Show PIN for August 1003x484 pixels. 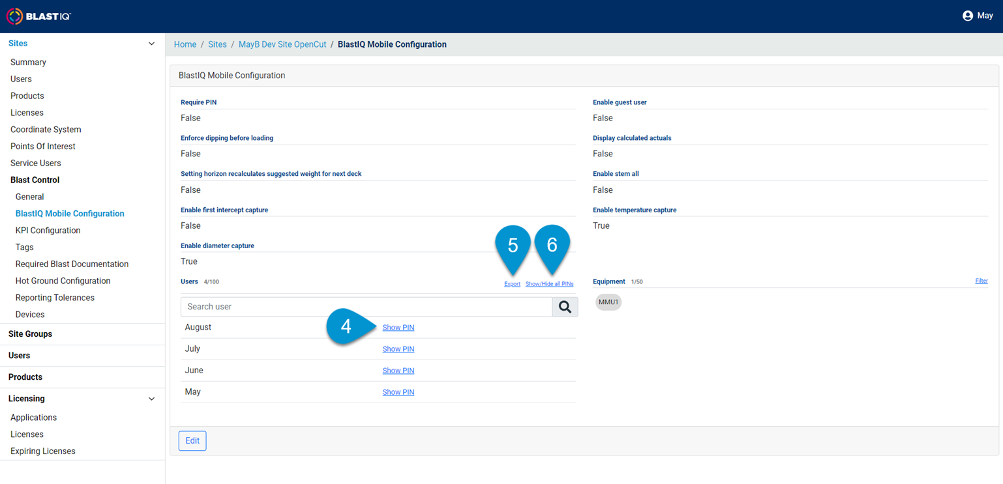(x=398, y=328)
